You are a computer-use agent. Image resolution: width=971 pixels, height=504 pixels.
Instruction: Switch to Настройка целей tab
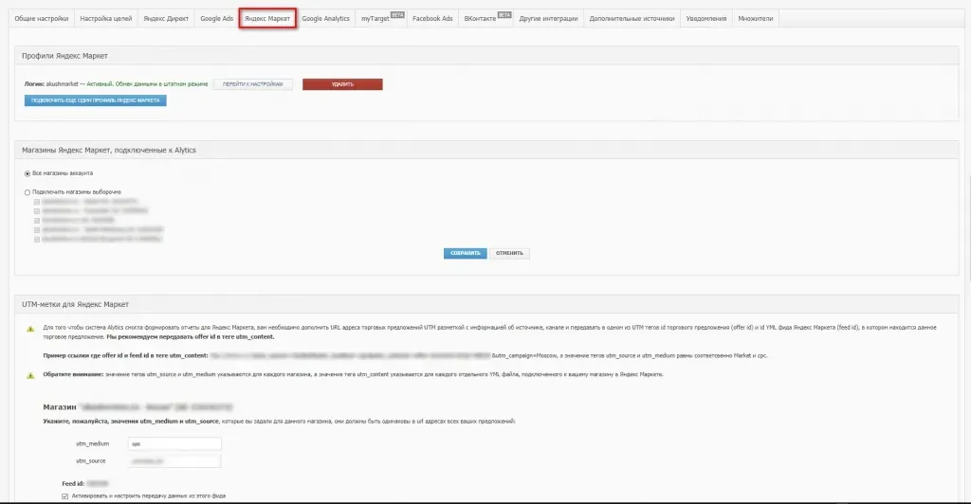106,19
